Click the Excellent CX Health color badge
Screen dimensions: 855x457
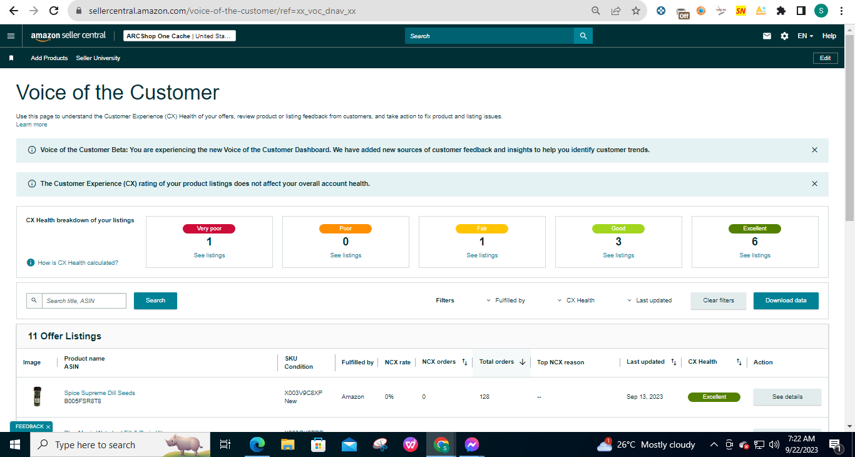[x=714, y=397]
